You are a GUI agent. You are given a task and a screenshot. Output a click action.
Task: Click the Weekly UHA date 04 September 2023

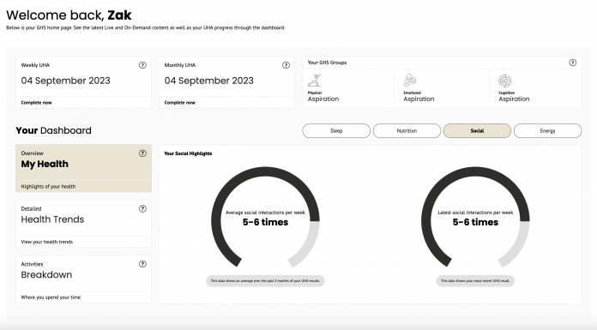click(65, 81)
